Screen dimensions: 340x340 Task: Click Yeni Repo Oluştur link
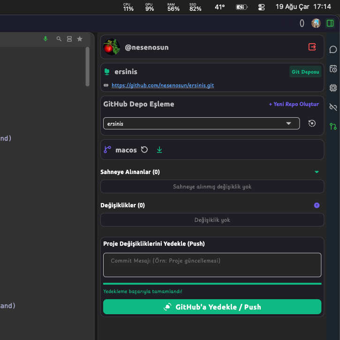(x=294, y=104)
